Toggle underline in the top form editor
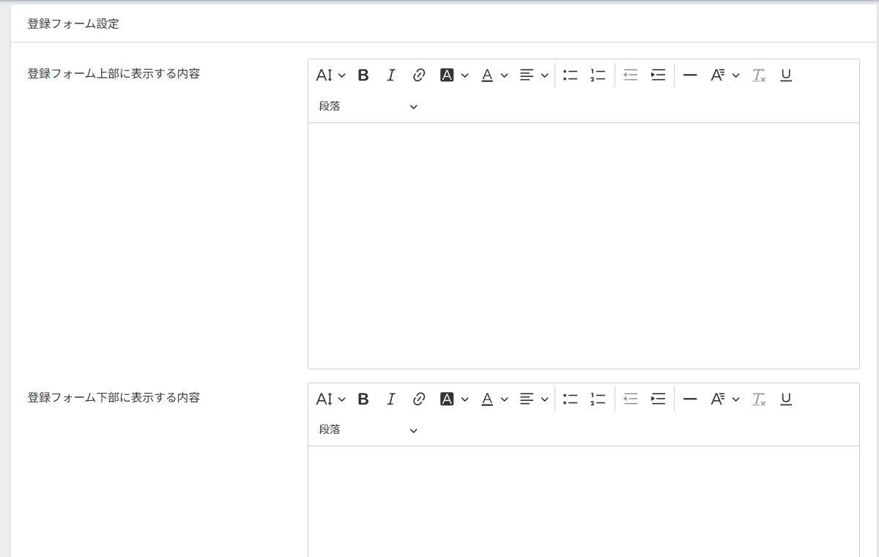 click(x=786, y=75)
